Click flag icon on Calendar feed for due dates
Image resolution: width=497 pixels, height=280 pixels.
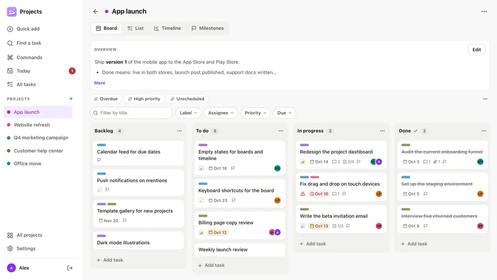pos(99,160)
